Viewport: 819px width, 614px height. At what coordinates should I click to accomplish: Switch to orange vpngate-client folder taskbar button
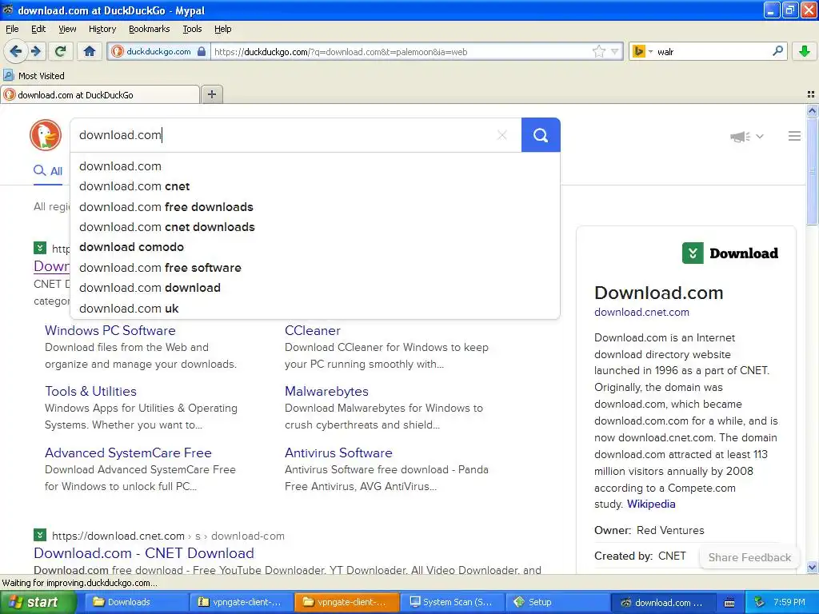click(x=347, y=602)
